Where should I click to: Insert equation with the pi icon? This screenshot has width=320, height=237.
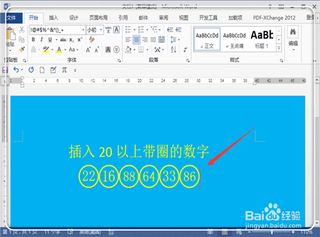click(64, 70)
